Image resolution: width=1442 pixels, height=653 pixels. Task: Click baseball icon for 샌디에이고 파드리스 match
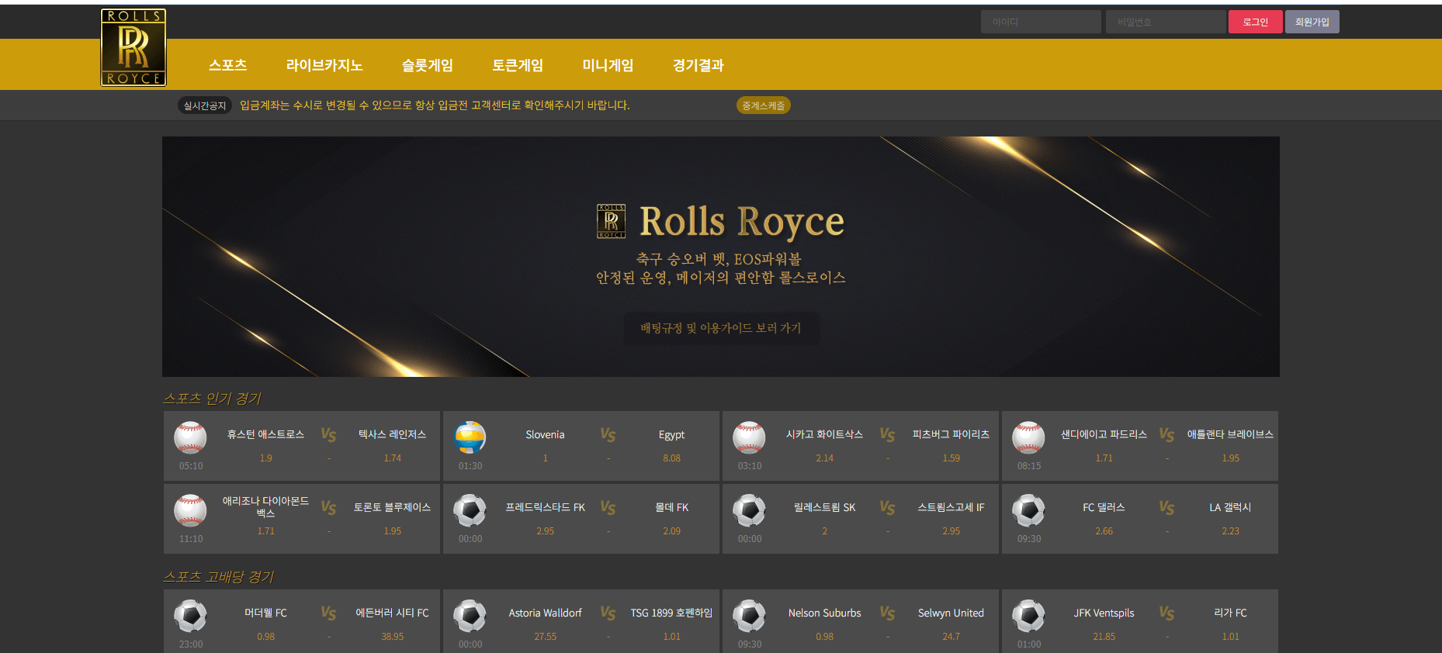click(1028, 438)
